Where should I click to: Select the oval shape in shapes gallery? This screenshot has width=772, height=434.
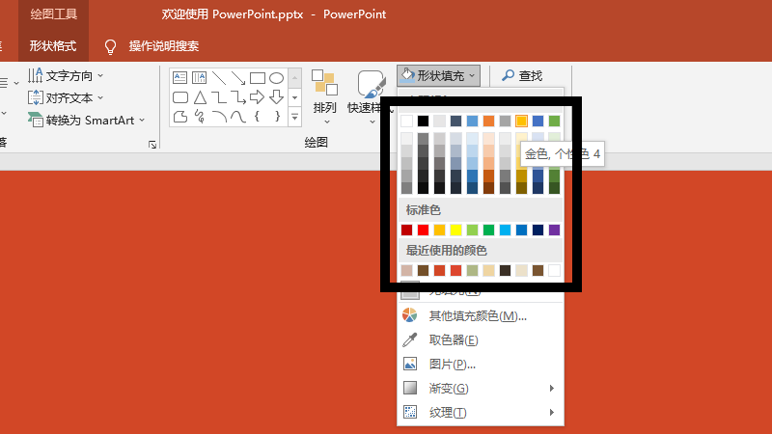tap(276, 78)
